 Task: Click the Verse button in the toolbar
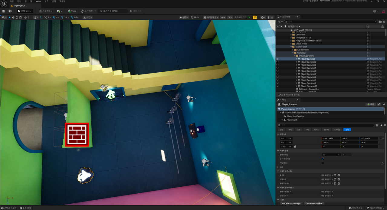click(x=72, y=11)
